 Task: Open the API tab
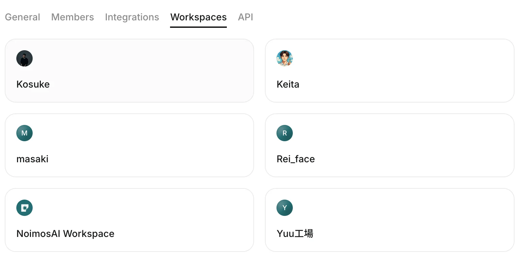246,17
